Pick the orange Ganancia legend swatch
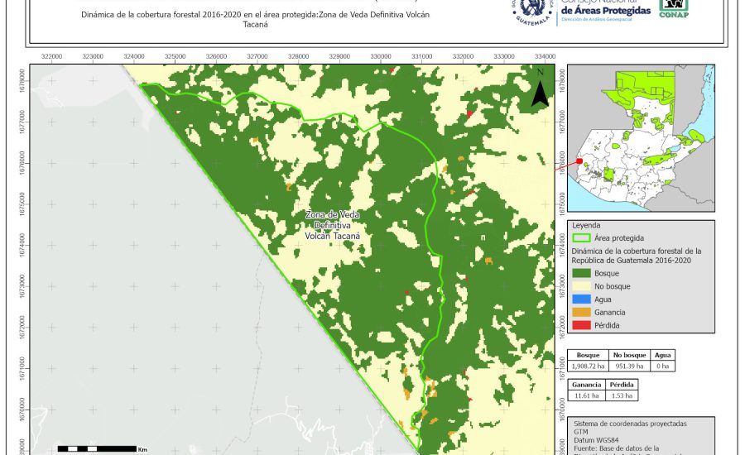Viewport: 745px width, 455px height. [582, 313]
